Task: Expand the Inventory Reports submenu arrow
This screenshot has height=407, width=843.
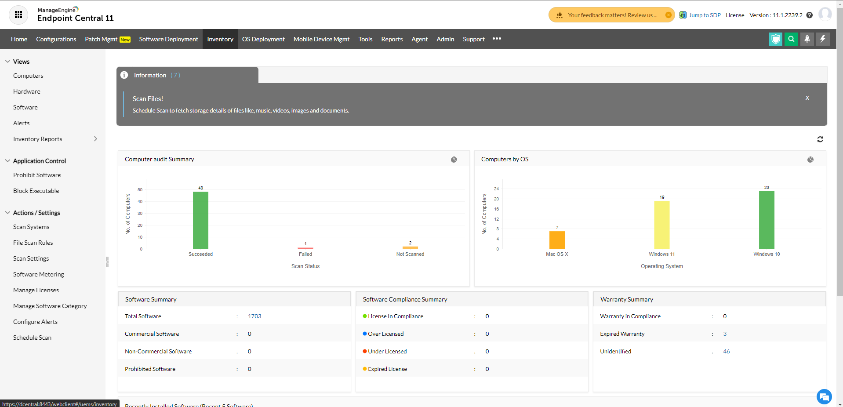Action: point(95,139)
